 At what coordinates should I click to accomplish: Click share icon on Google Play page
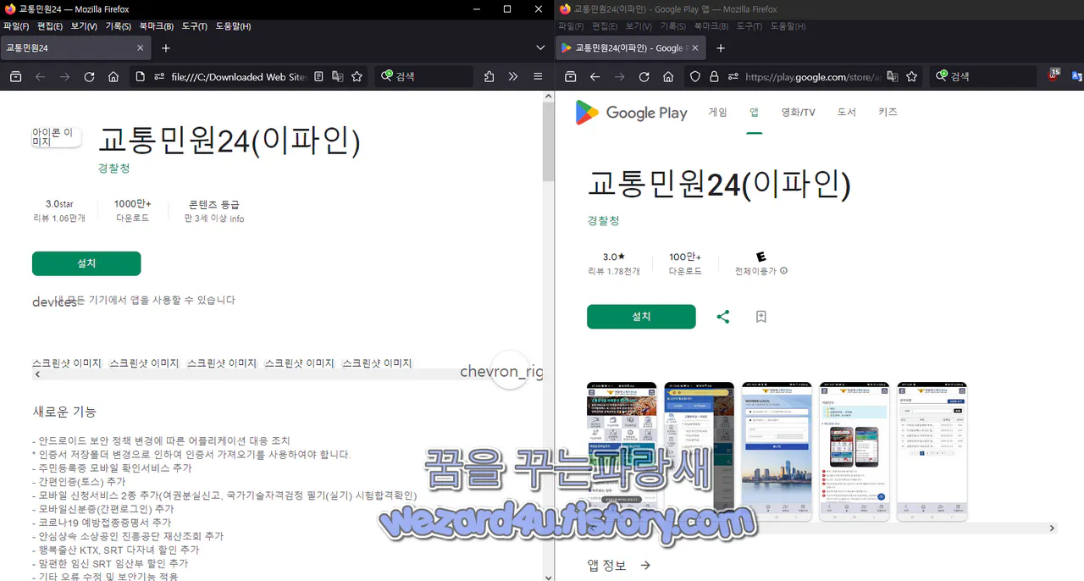coord(723,317)
